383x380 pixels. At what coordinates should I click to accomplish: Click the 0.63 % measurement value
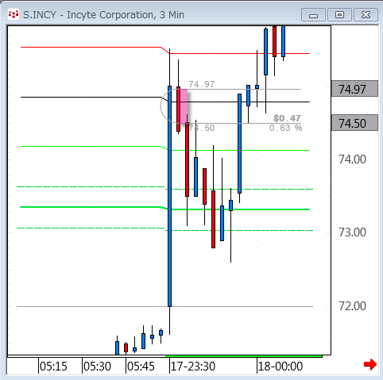286,128
